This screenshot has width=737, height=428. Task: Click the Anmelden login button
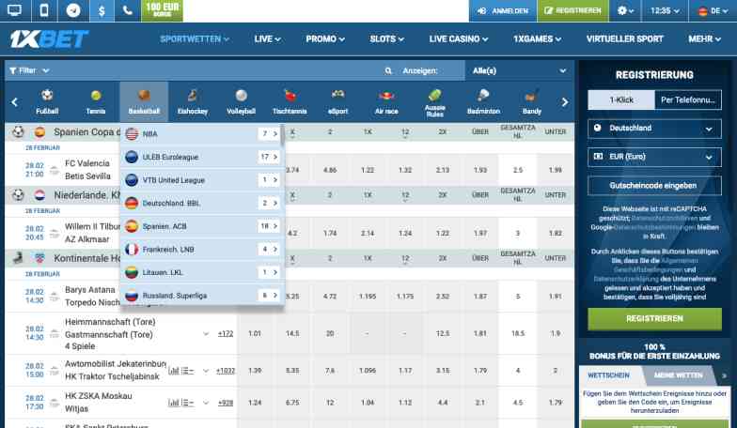(503, 10)
